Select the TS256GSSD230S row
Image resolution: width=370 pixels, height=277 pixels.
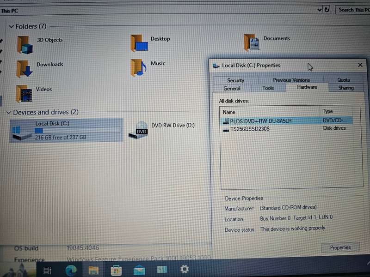287,129
